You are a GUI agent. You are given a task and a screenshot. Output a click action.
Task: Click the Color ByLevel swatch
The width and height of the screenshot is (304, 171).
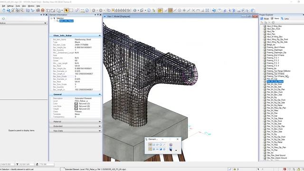[x=76, y=104]
